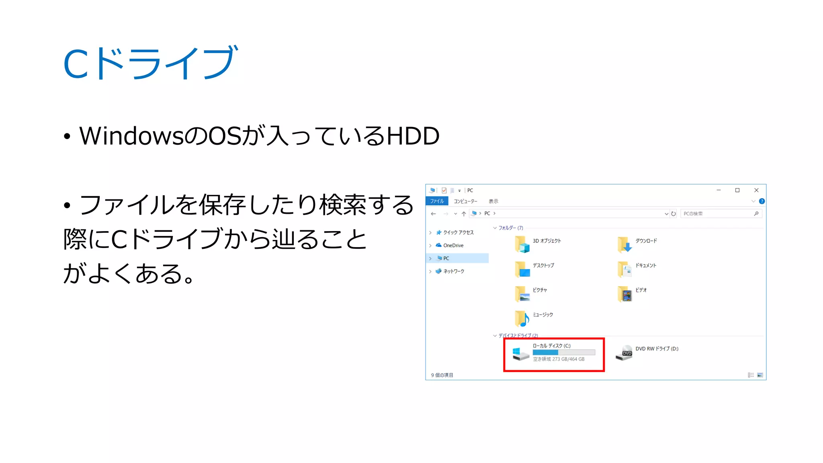The image size is (823, 463).
Task: Click the properties checkmark quick-access icon
Action: click(444, 191)
